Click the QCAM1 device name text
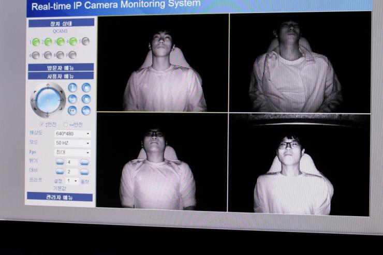The width and height of the screenshot is (383, 255). coord(60,31)
